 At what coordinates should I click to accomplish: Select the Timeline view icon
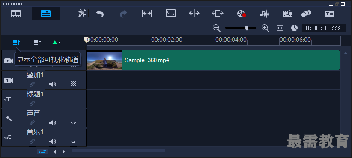coord(45,14)
